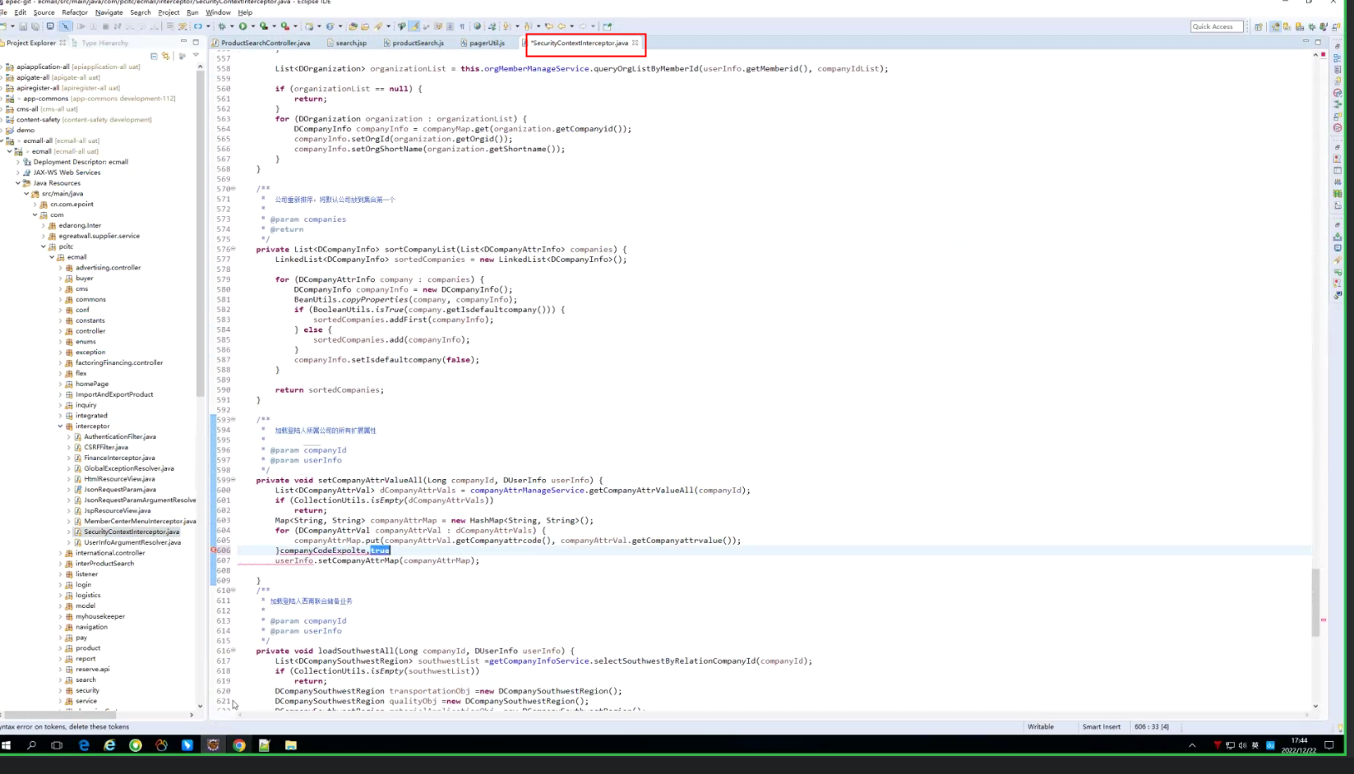Click the New Java Class toolbar icon

coord(330,26)
